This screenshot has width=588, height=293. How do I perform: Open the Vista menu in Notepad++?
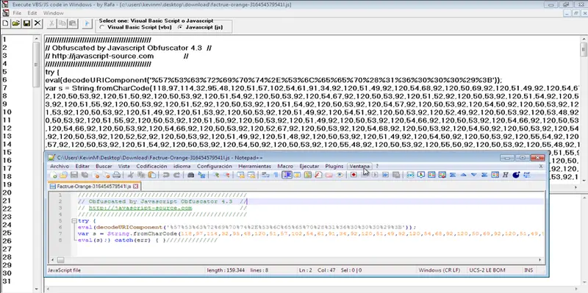[x=124, y=166]
